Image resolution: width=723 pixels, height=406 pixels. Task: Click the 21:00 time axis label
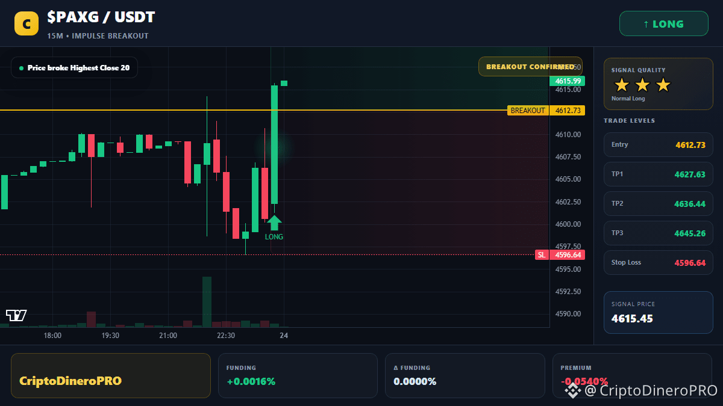click(168, 336)
